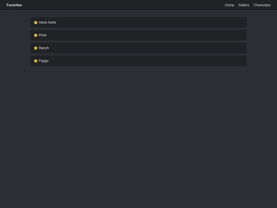Select the Ranch text label
This screenshot has height=208, width=277.
(44, 48)
